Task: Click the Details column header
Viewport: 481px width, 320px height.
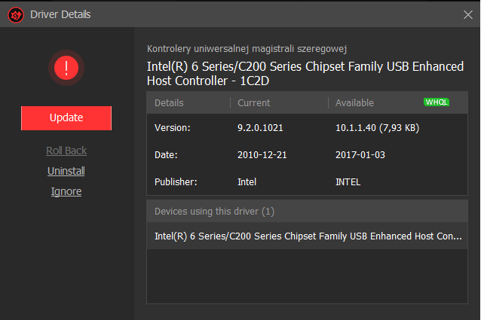Action: pos(169,103)
